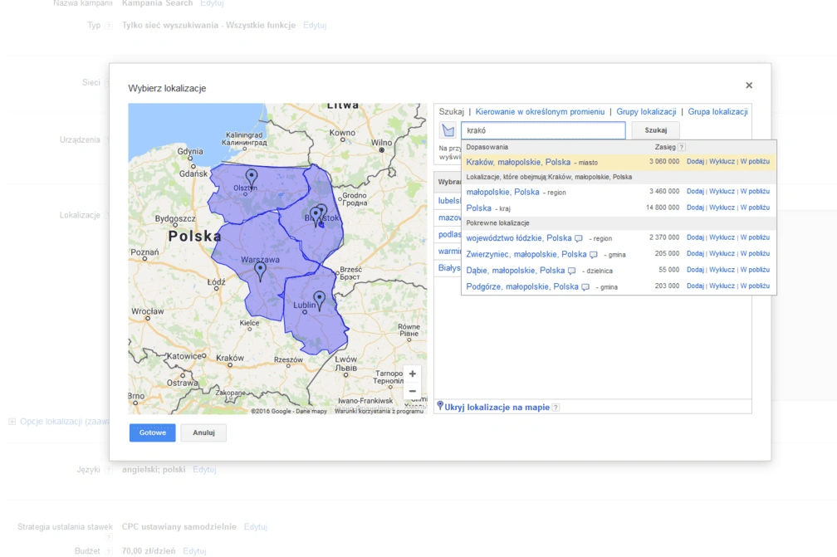
Task: Click Dodaj for Polska - kraj
Action: coord(695,207)
